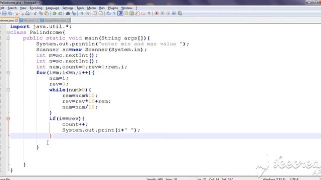Viewport: 321px width, 180px height.
Task: Click the Folder as Workspace icon
Action: point(143,13)
